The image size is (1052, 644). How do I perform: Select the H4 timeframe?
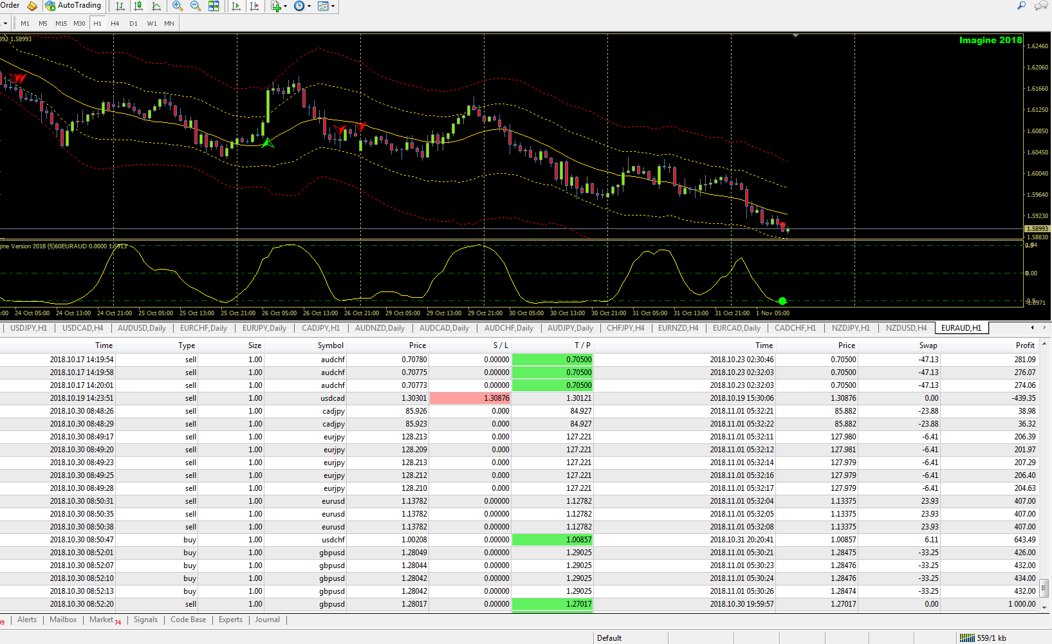tap(115, 23)
